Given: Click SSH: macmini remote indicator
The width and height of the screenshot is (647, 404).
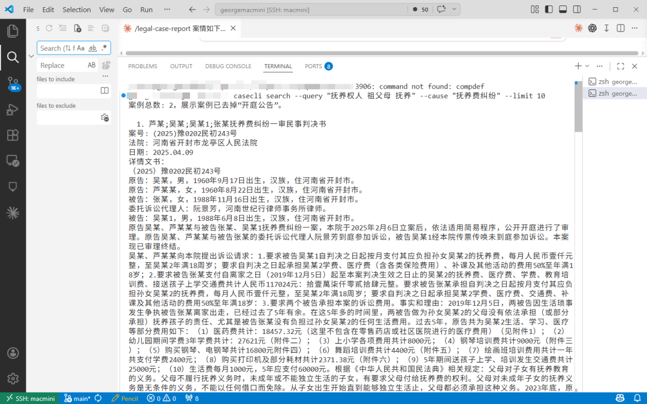Looking at the screenshot, I should pyautogui.click(x=31, y=398).
